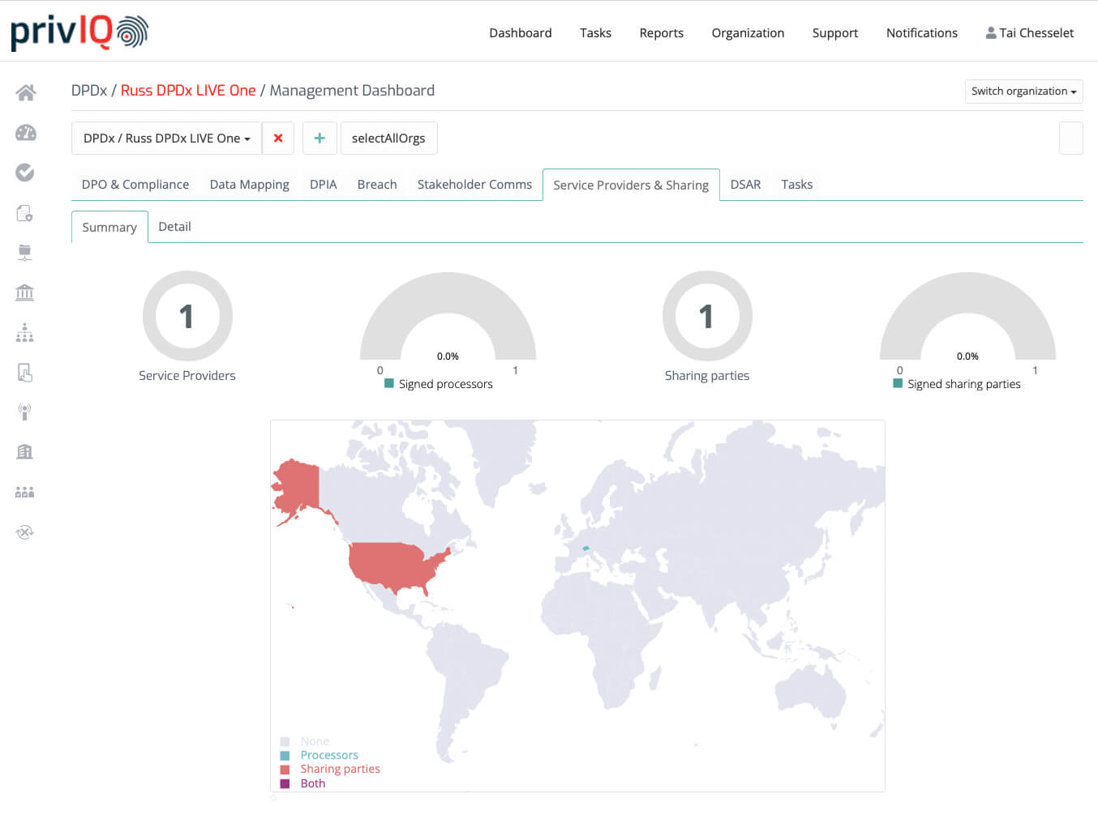Switch to the DPO & Compliance tab

(x=135, y=184)
